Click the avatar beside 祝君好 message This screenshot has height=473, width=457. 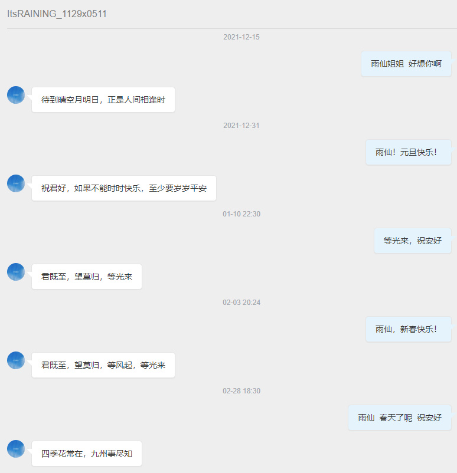(16, 183)
